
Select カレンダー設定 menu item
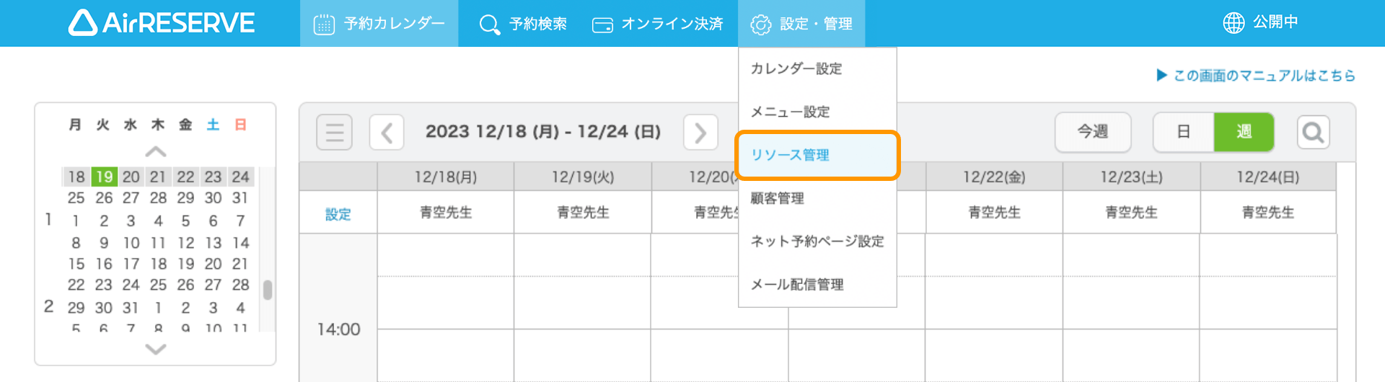796,68
